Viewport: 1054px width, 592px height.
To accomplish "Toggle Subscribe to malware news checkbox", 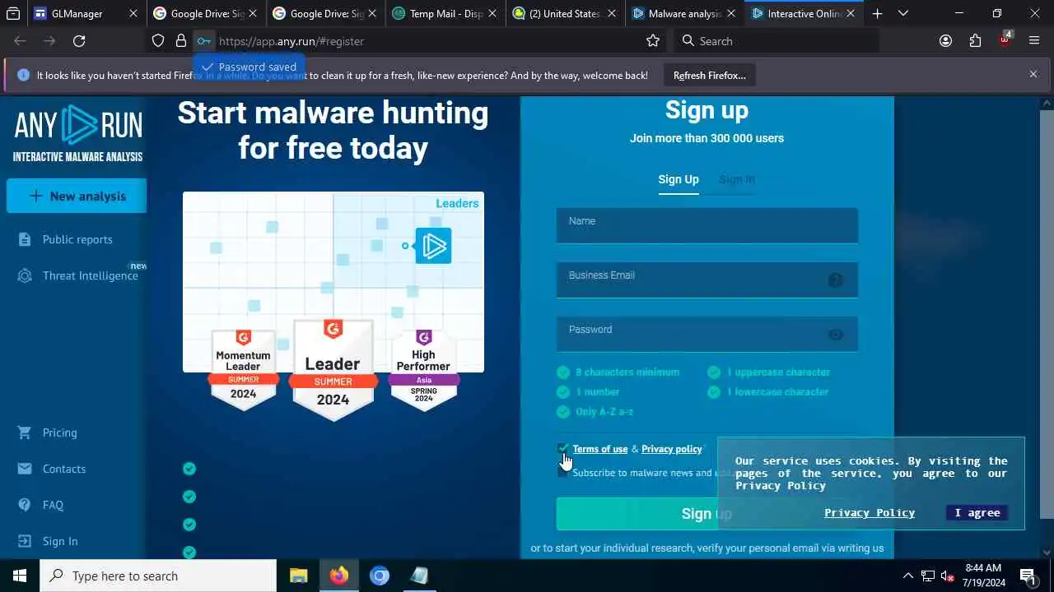I will [x=563, y=473].
